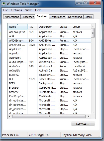The image size is (104, 141).
Task: Open the Options menu
Action: click(x=17, y=10)
